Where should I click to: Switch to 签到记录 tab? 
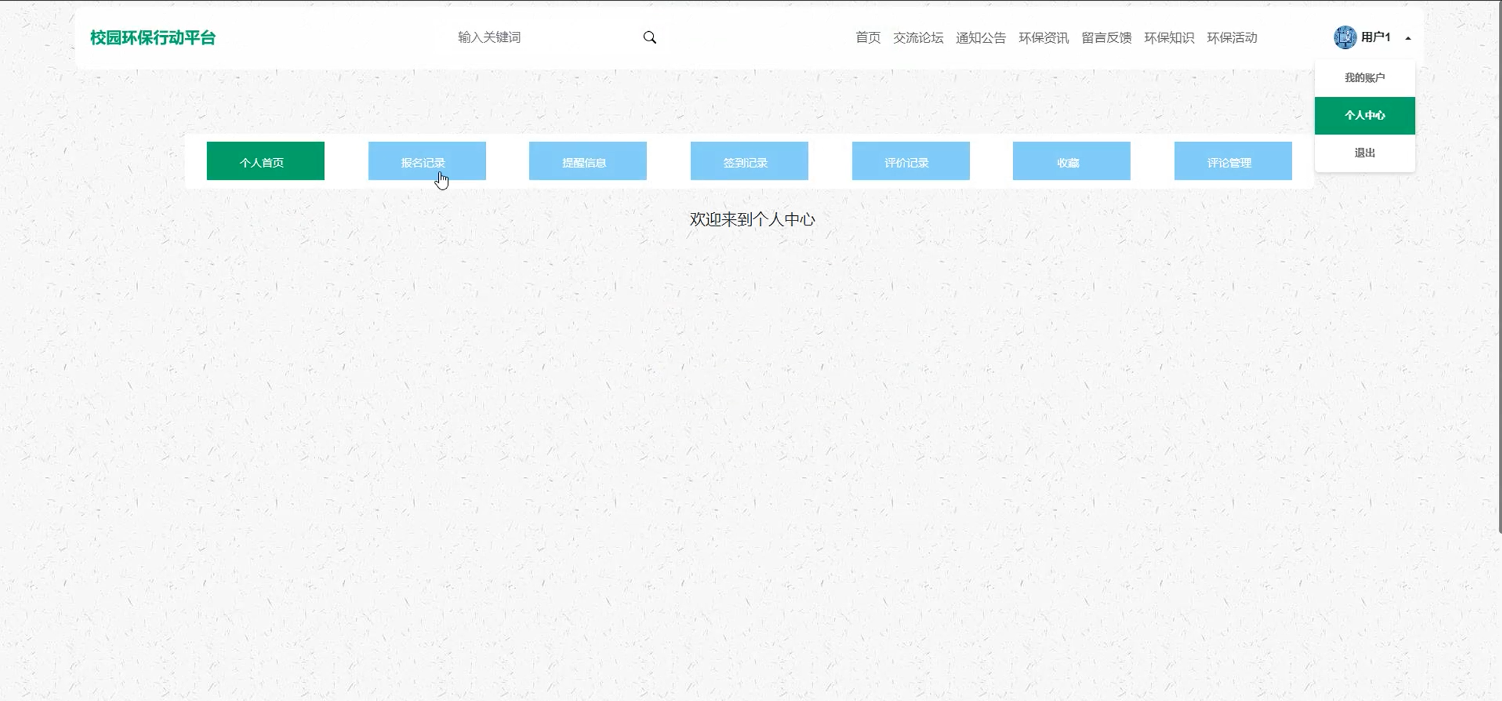(x=749, y=161)
